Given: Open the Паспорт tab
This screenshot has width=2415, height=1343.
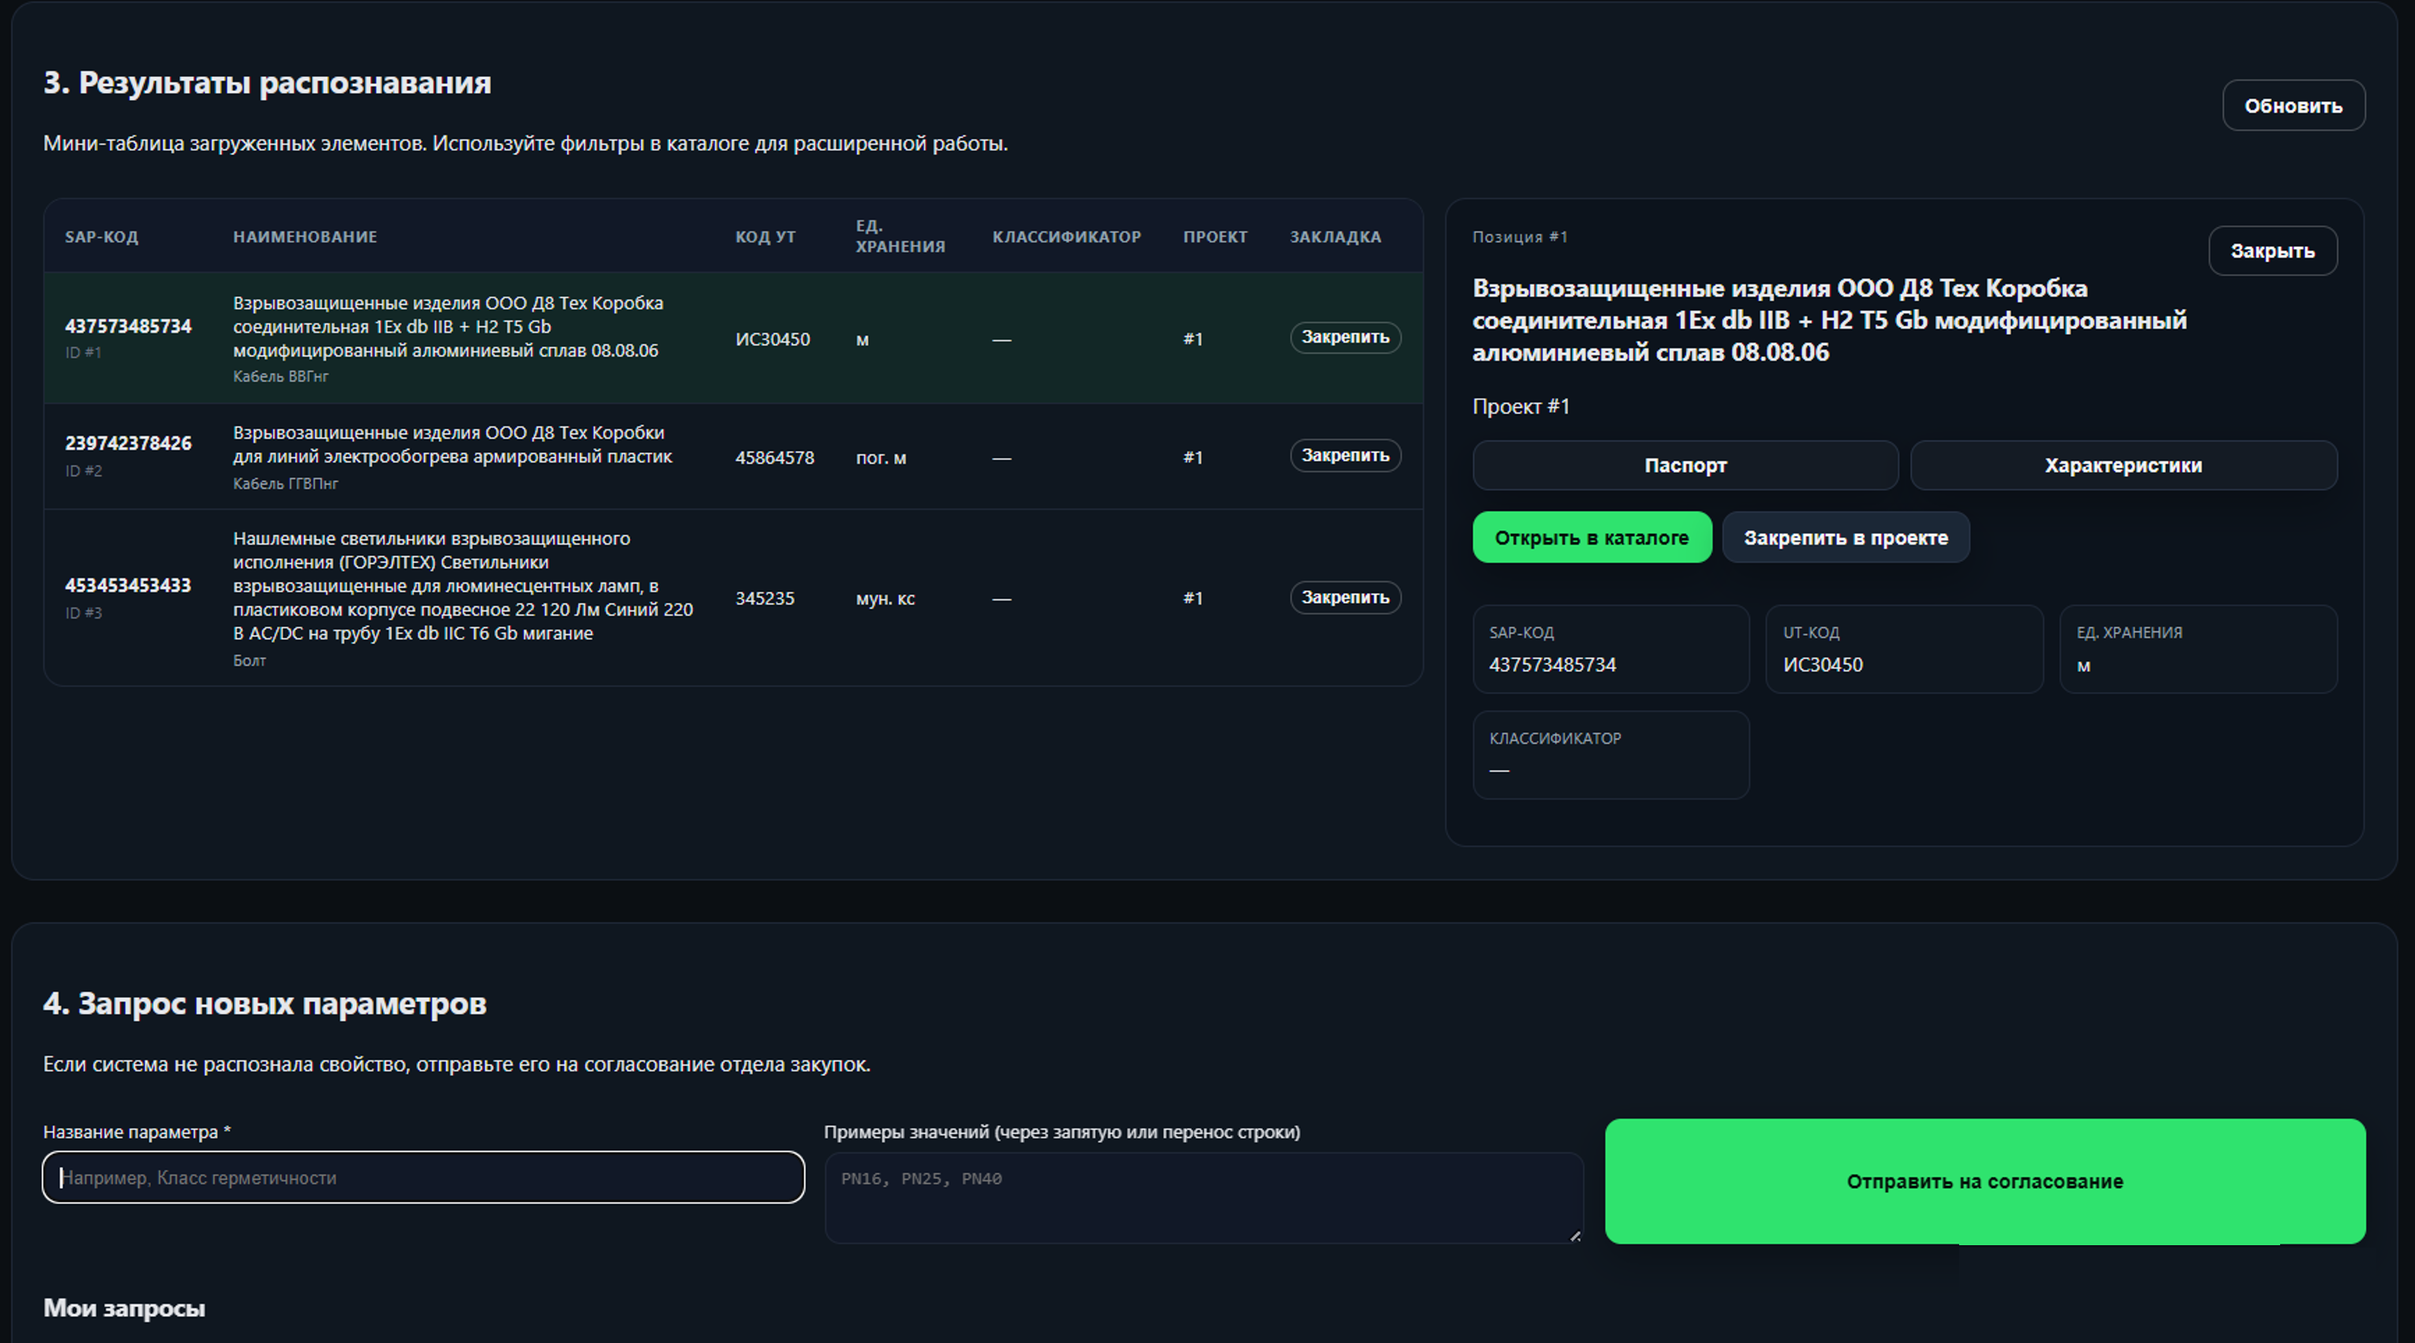Looking at the screenshot, I should [x=1685, y=466].
